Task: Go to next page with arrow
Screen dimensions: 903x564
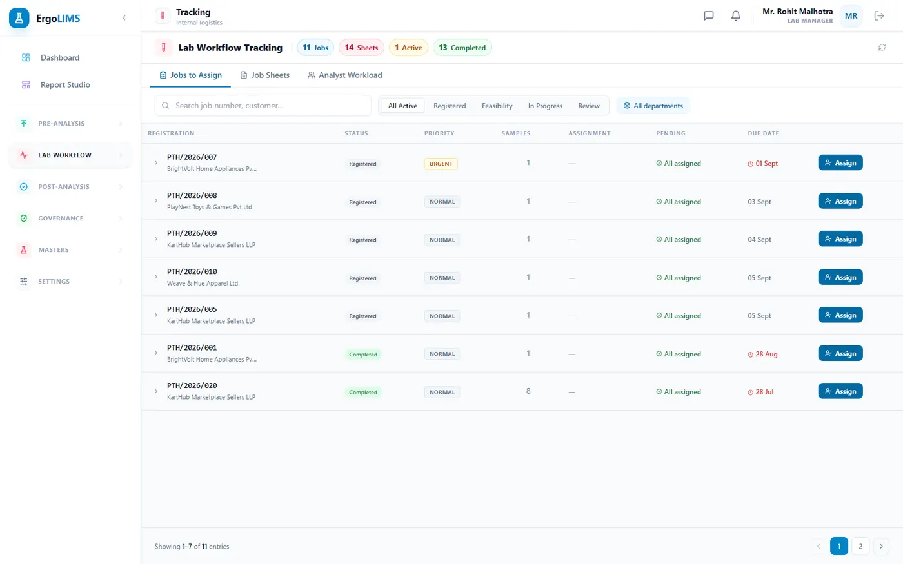Action: [x=881, y=546]
